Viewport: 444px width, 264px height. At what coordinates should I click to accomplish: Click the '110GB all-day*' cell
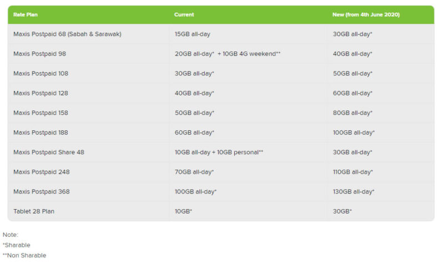tap(353, 172)
